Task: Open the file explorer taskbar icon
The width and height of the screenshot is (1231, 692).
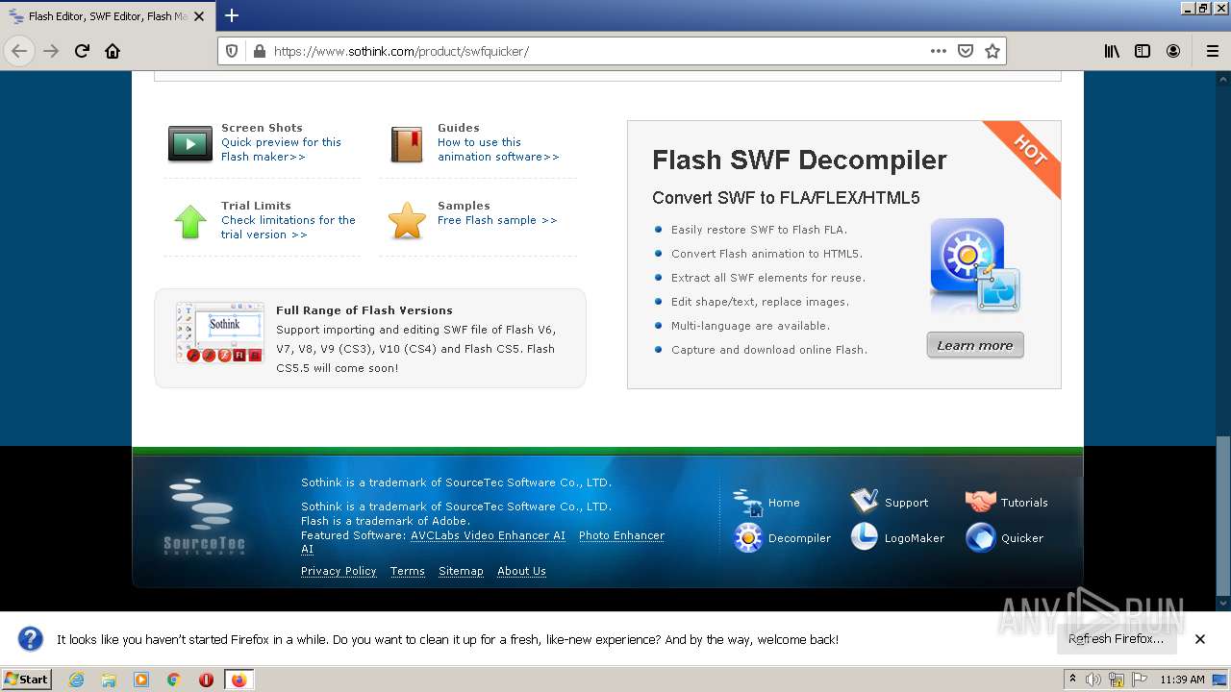Action: click(x=109, y=680)
